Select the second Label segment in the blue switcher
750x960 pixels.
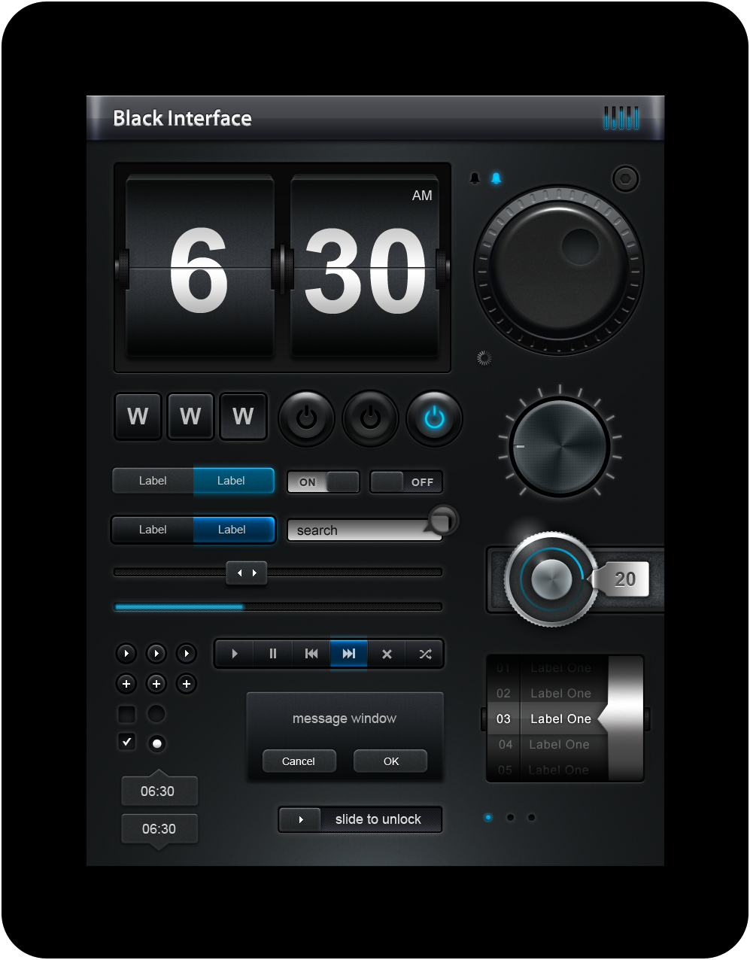[x=232, y=480]
